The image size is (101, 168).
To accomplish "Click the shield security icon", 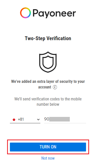I will coord(48,62).
